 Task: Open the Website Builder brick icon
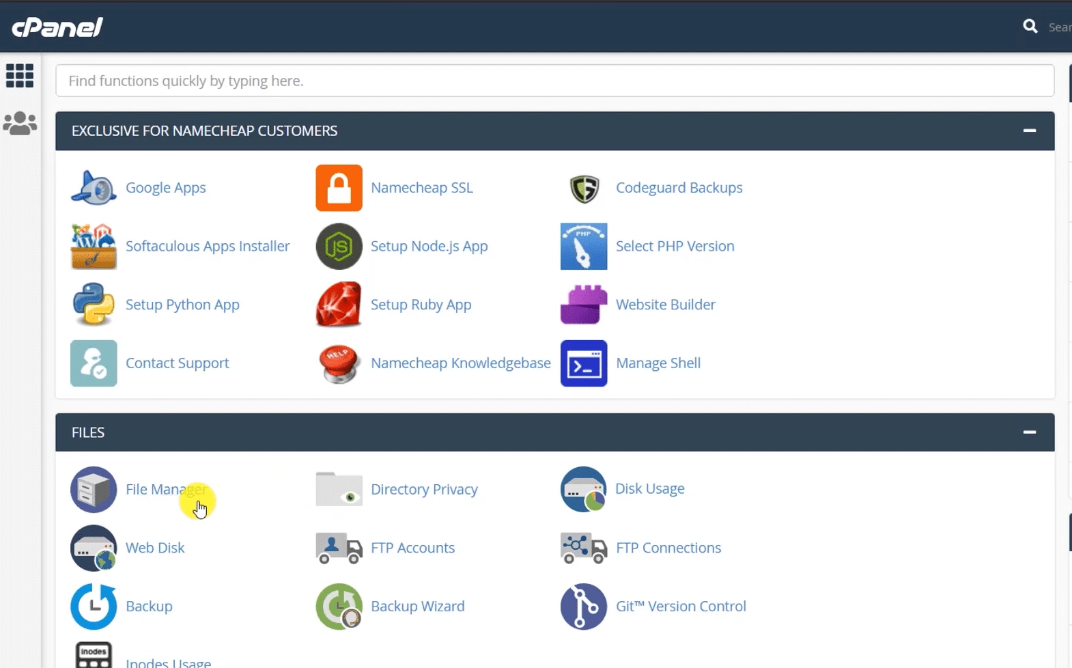(584, 305)
